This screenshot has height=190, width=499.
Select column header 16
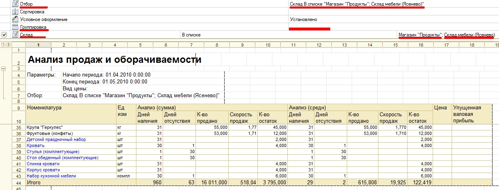tap(420, 45)
